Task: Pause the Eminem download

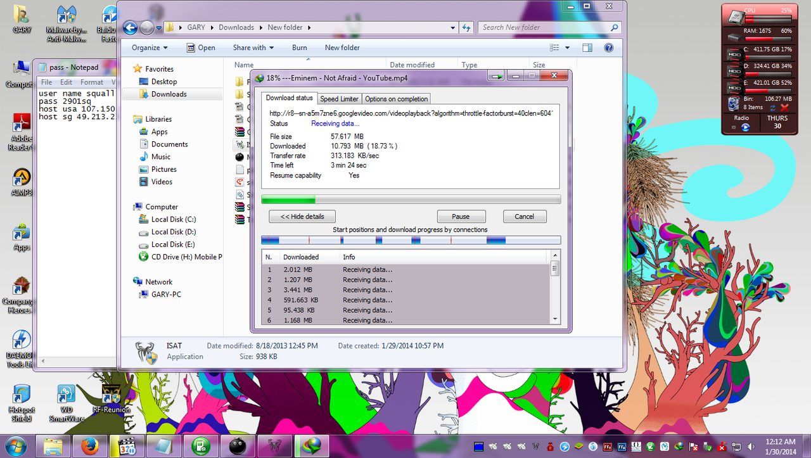Action: point(461,216)
